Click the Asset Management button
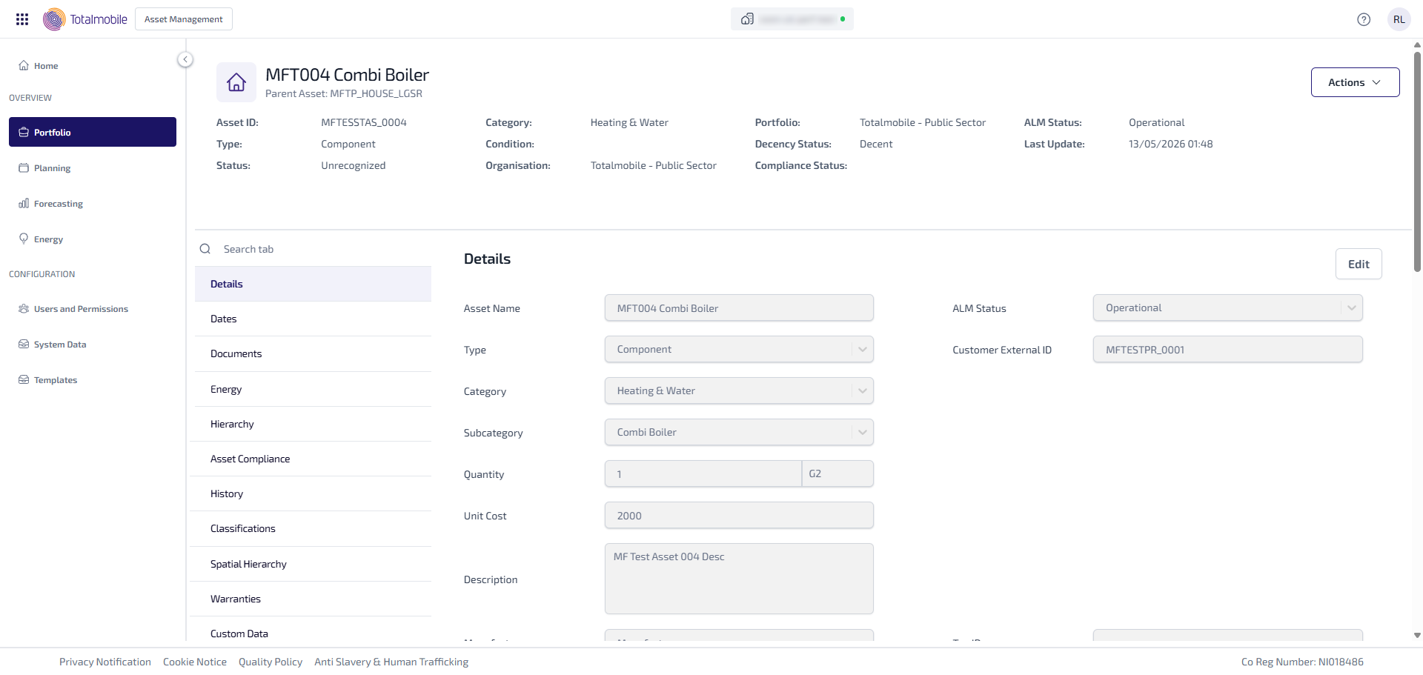The height and width of the screenshot is (675, 1423). tap(184, 19)
